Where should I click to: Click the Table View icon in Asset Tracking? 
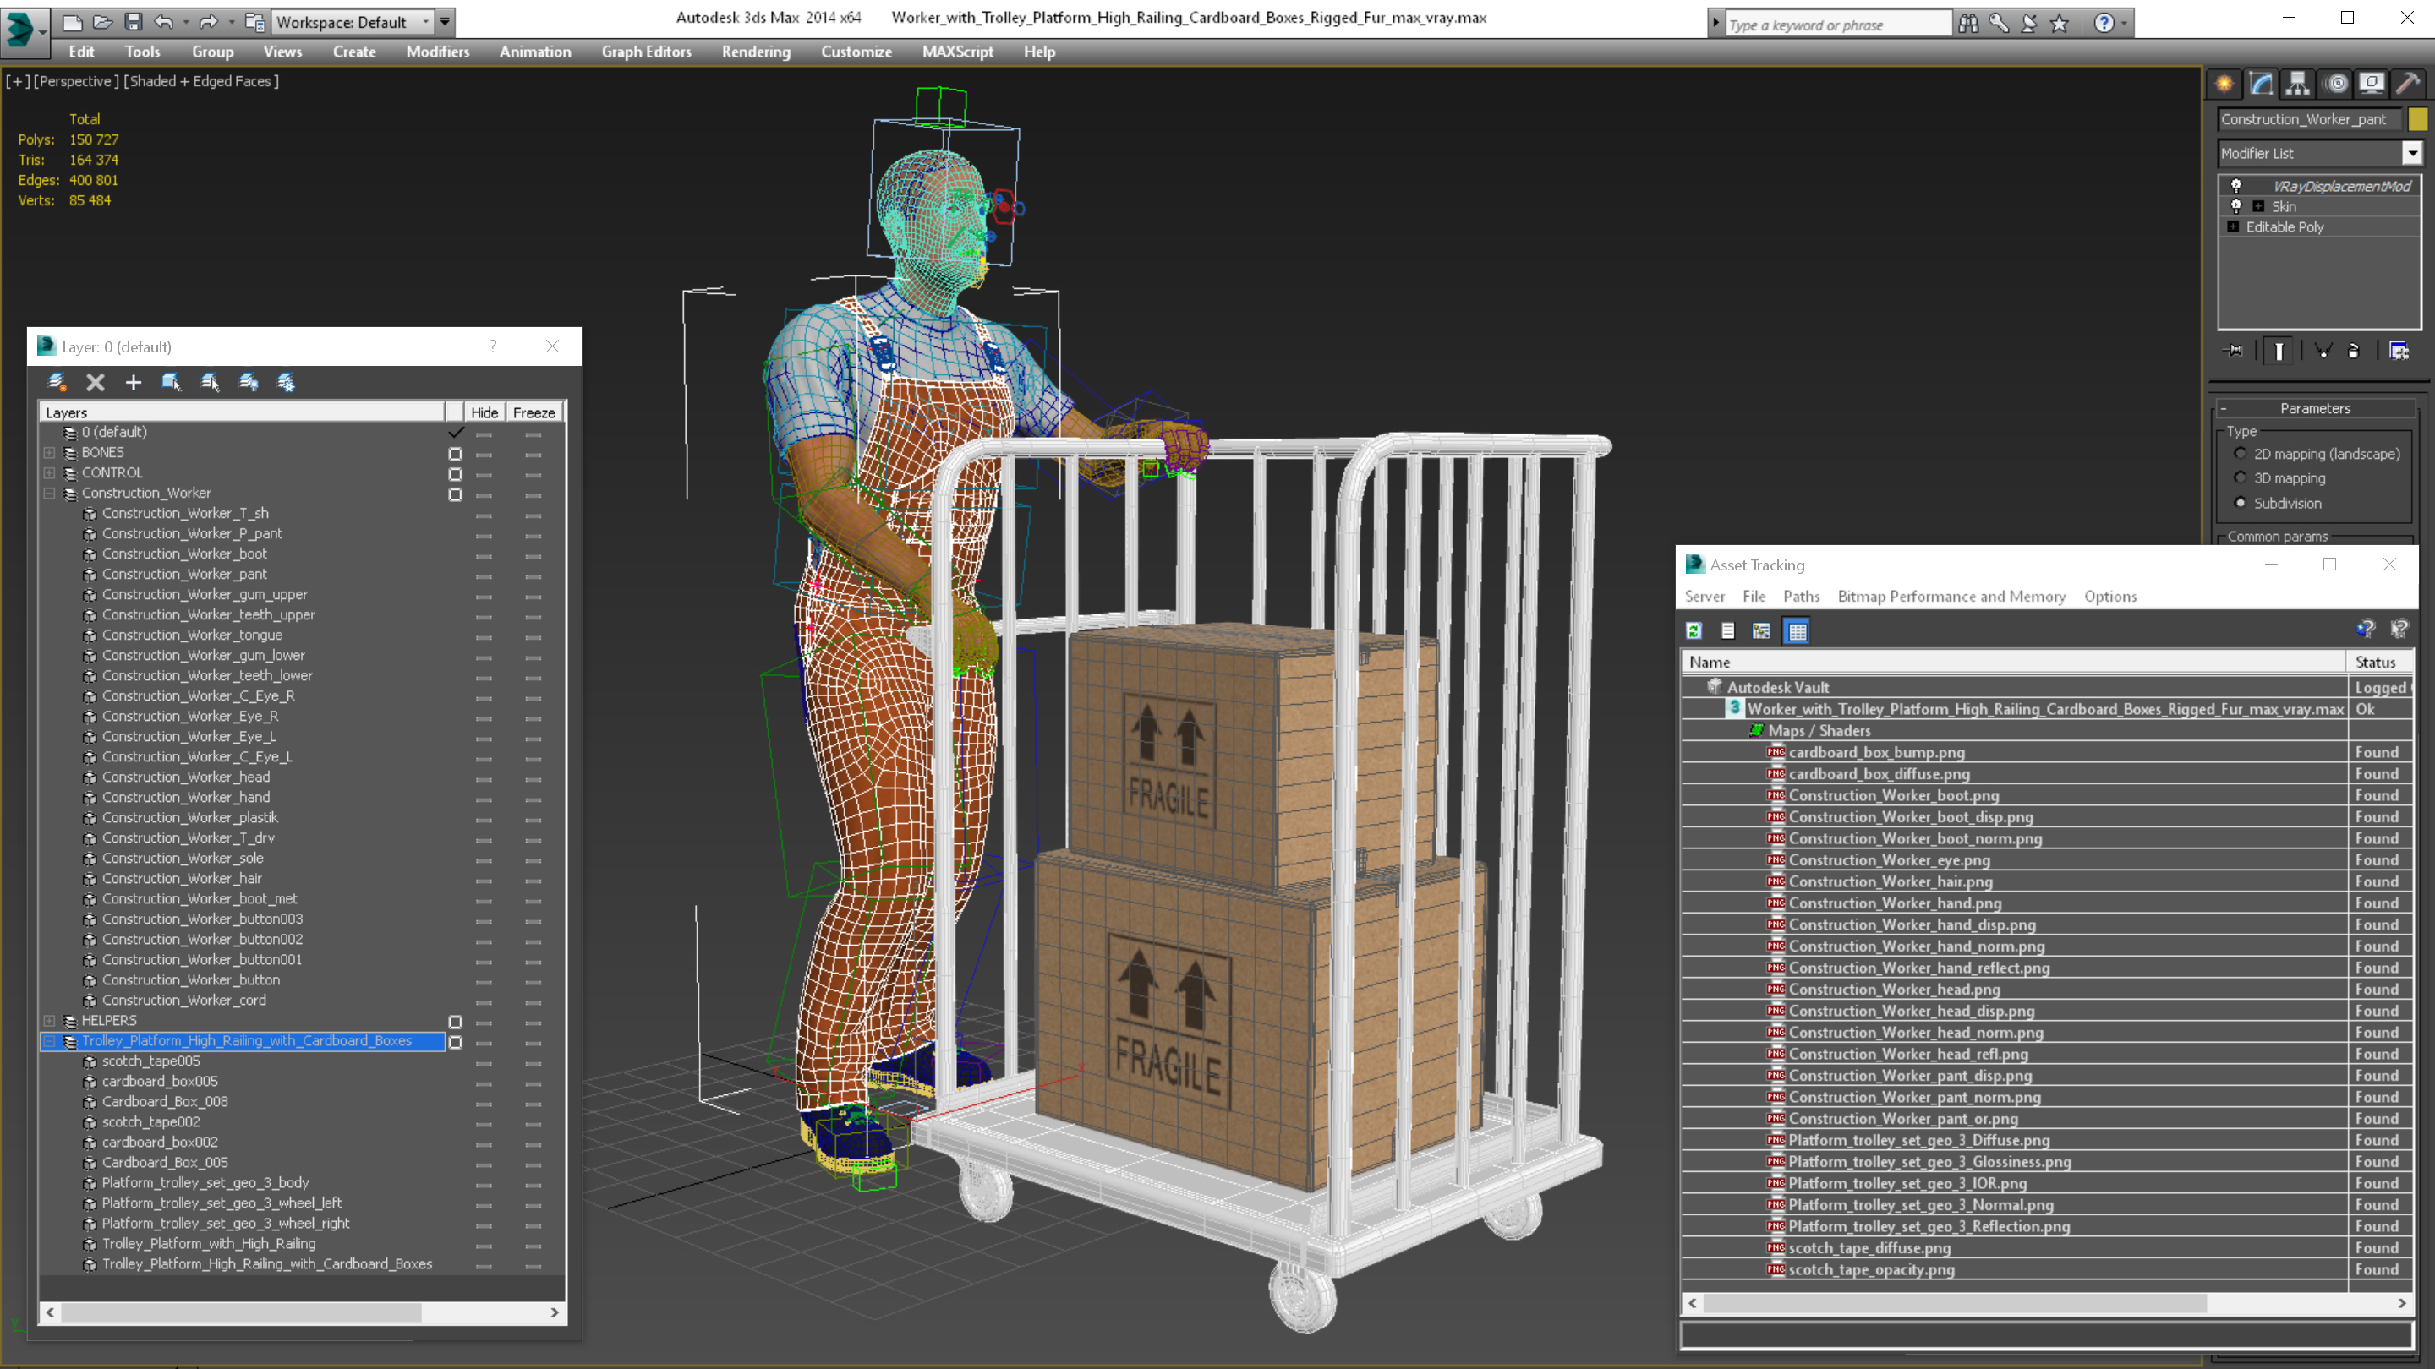pyautogui.click(x=1797, y=630)
